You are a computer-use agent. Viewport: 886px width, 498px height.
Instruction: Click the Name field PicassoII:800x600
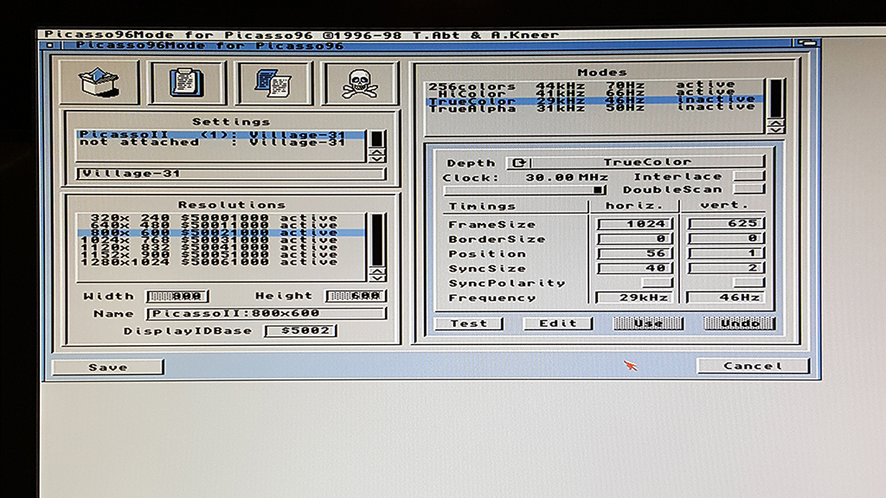(x=266, y=313)
